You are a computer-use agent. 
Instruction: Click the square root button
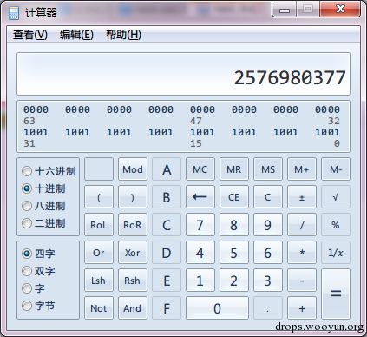point(336,197)
